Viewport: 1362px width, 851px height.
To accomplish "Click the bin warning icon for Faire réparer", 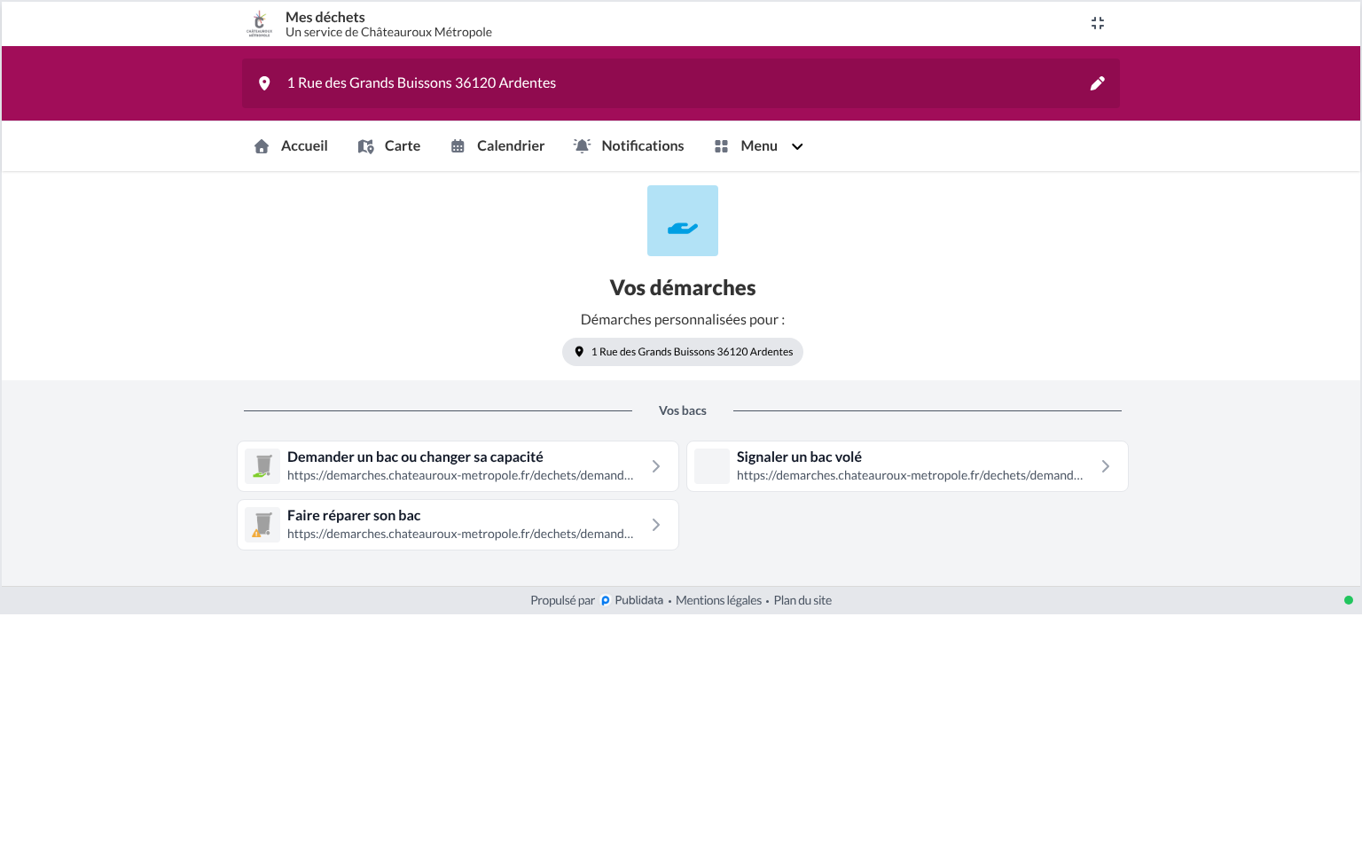I will (262, 525).
